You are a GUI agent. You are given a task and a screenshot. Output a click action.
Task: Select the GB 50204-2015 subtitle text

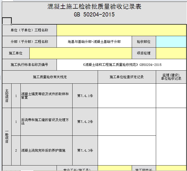tap(94, 15)
